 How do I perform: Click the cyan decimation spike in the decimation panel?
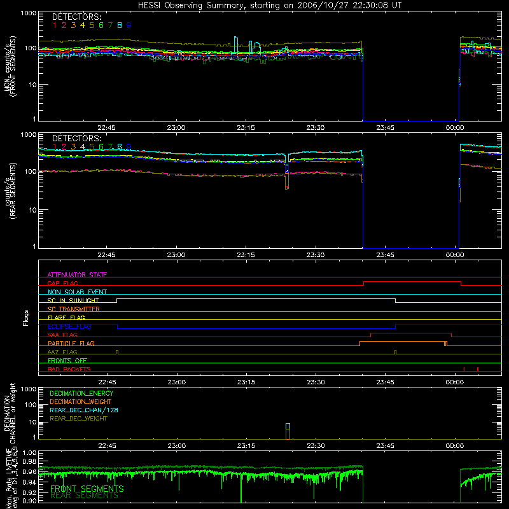point(288,426)
